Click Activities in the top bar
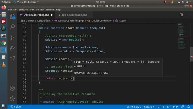The image size is (193, 109). tap(6, 2)
